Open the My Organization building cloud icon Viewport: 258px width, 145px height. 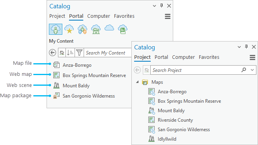[96, 29]
